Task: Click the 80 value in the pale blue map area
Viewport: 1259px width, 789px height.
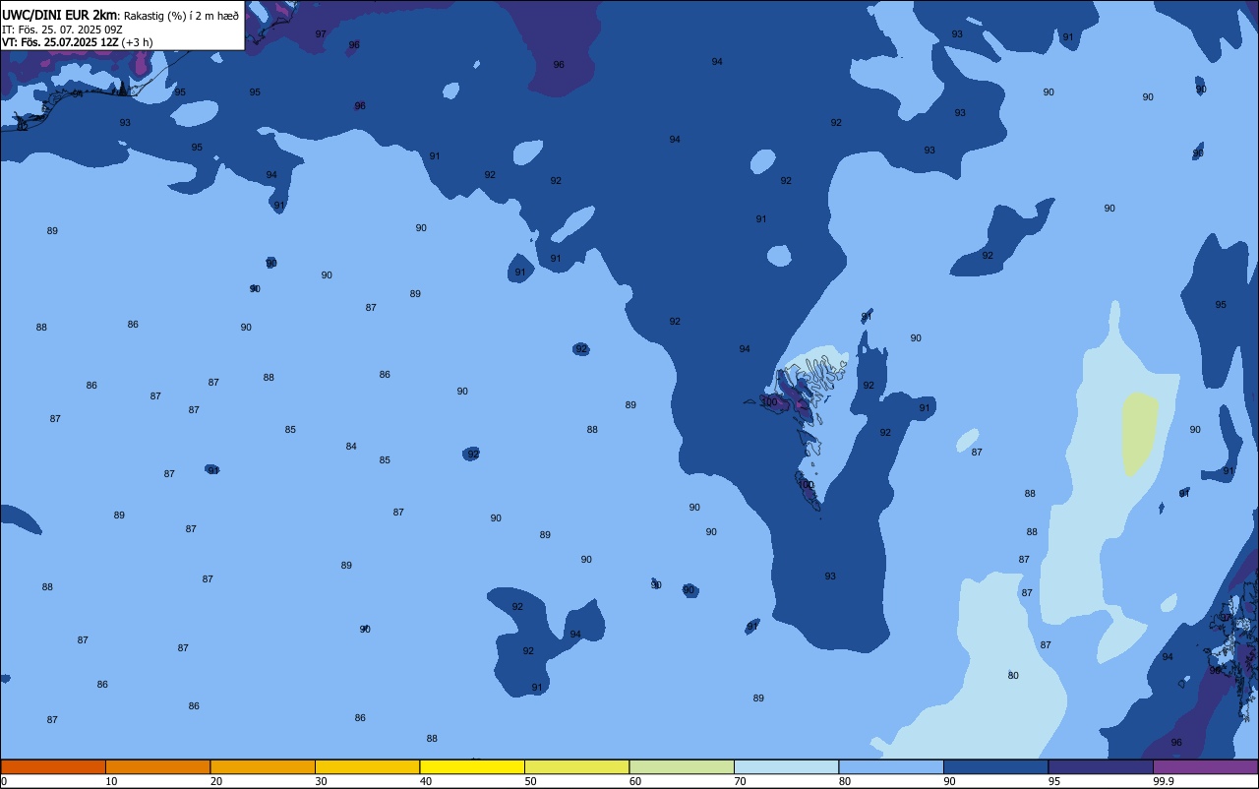Action: 1013,676
